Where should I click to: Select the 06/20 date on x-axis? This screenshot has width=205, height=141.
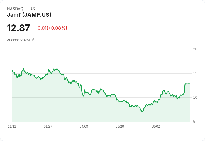click(120, 127)
